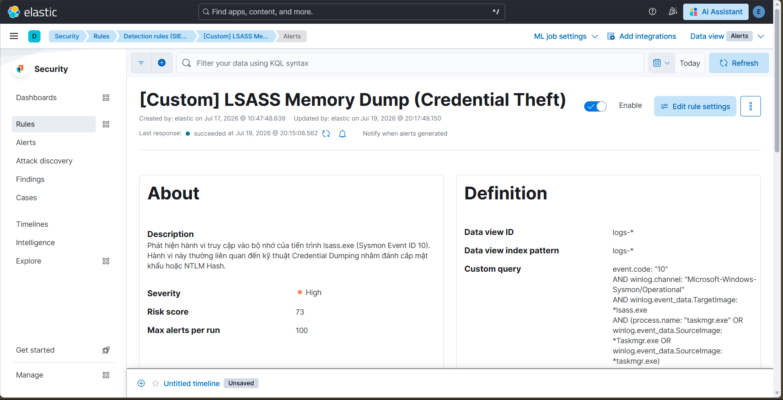This screenshot has width=783, height=400.
Task: Toggle the hamburger navigation menu
Action: [x=14, y=36]
